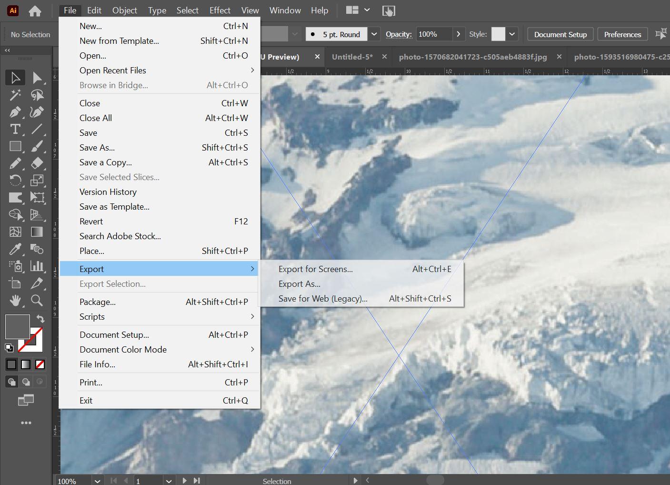Set paint mode to solid Color
The height and width of the screenshot is (485, 670).
pos(11,365)
